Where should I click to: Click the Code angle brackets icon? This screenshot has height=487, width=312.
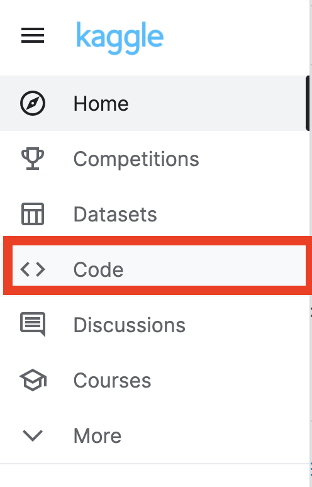click(33, 269)
